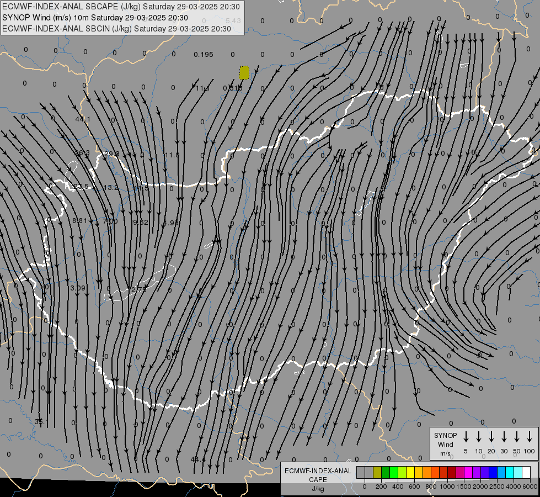Click the 11.0 grid value on the map

click(172, 155)
